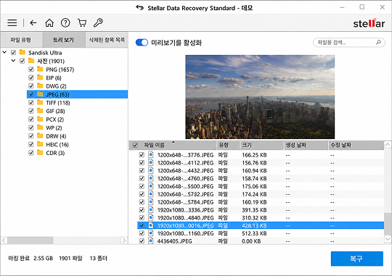Click the search magnifier icon
The image size is (392, 276).
click(378, 42)
